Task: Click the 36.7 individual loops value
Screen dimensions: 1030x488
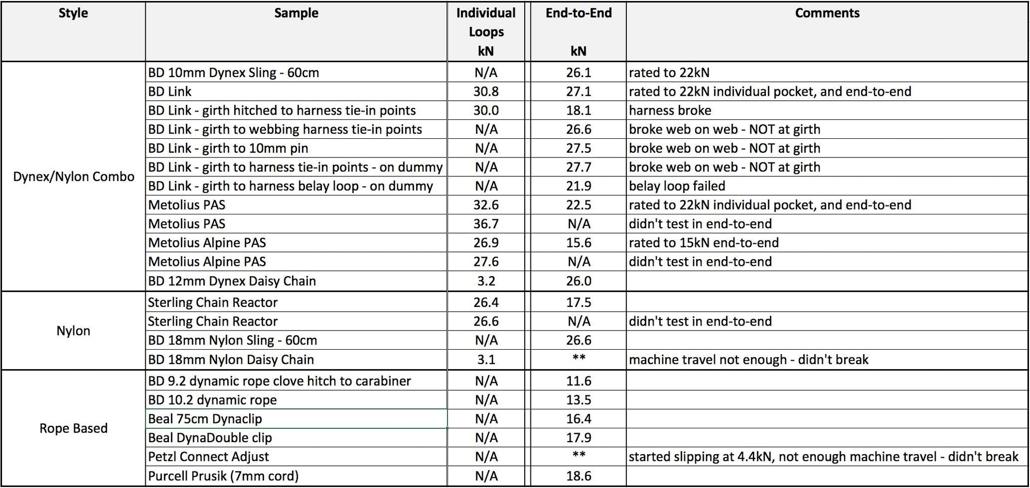Action: 486,224
